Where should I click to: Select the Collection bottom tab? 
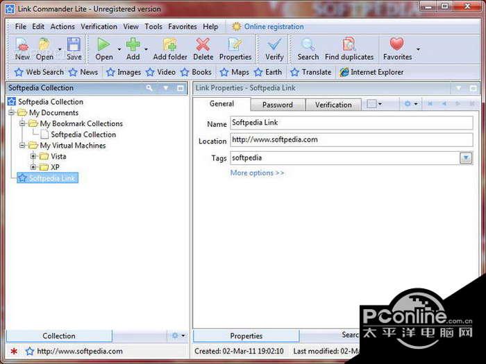[x=59, y=336]
